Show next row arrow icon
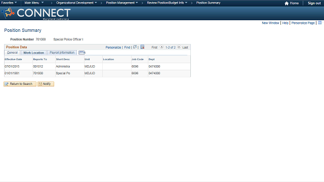Viewport: 324px width, 182px height. click(x=179, y=47)
